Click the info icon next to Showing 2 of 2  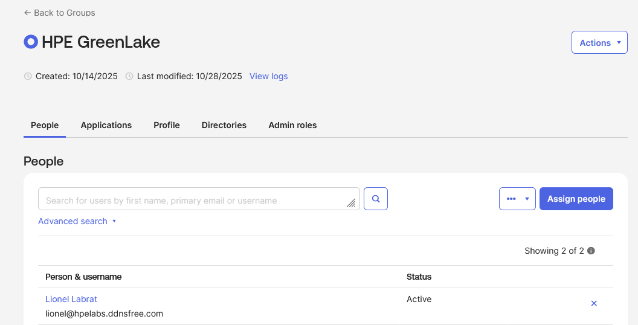591,251
